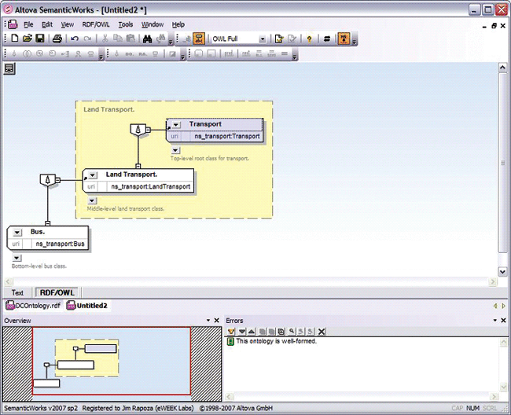Click the binoculars Find icon
This screenshot has height=415, width=511.
click(x=147, y=39)
